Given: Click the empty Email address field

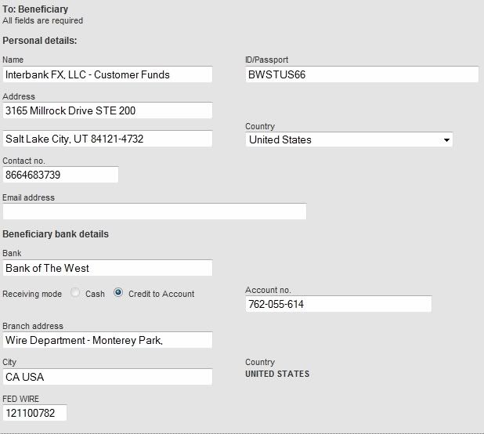Looking at the screenshot, I should [154, 212].
